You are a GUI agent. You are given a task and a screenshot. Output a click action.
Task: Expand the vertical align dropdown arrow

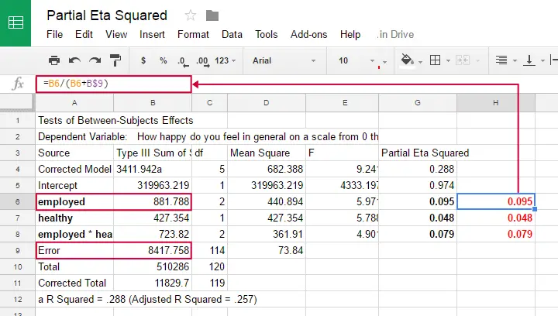(542, 60)
